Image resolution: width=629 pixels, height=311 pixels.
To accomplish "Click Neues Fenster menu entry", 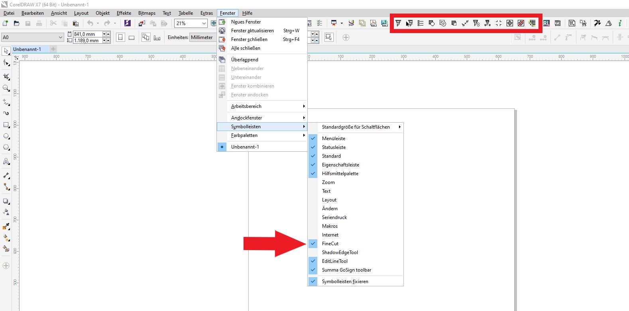I will 246,22.
